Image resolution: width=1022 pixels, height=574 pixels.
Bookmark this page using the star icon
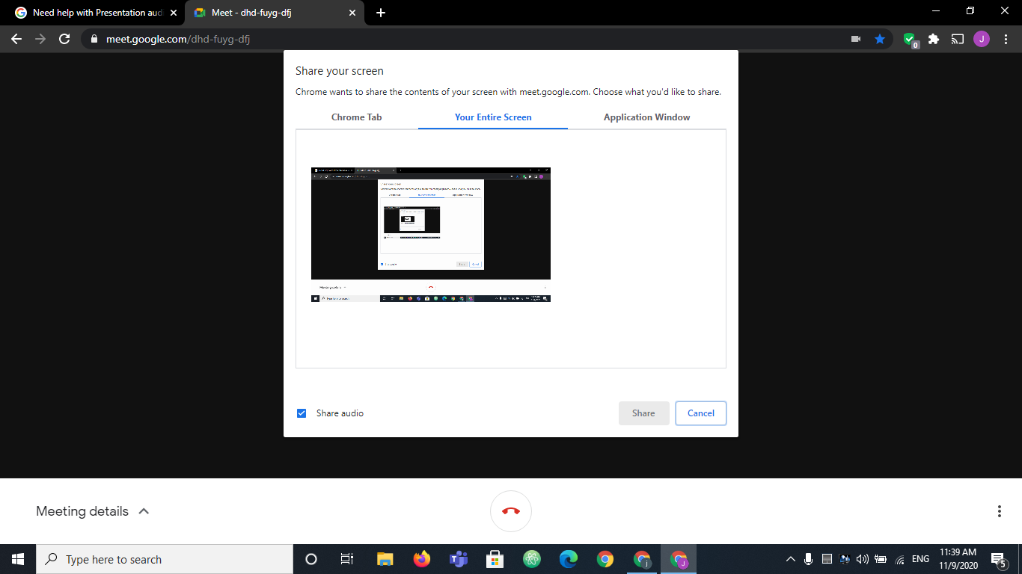[880, 38]
